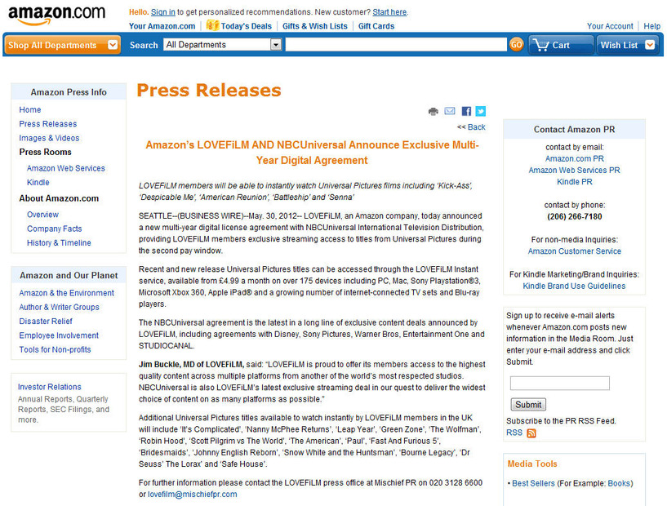The width and height of the screenshot is (667, 506).
Task: Open the Kindle press room link
Action: coord(38,182)
